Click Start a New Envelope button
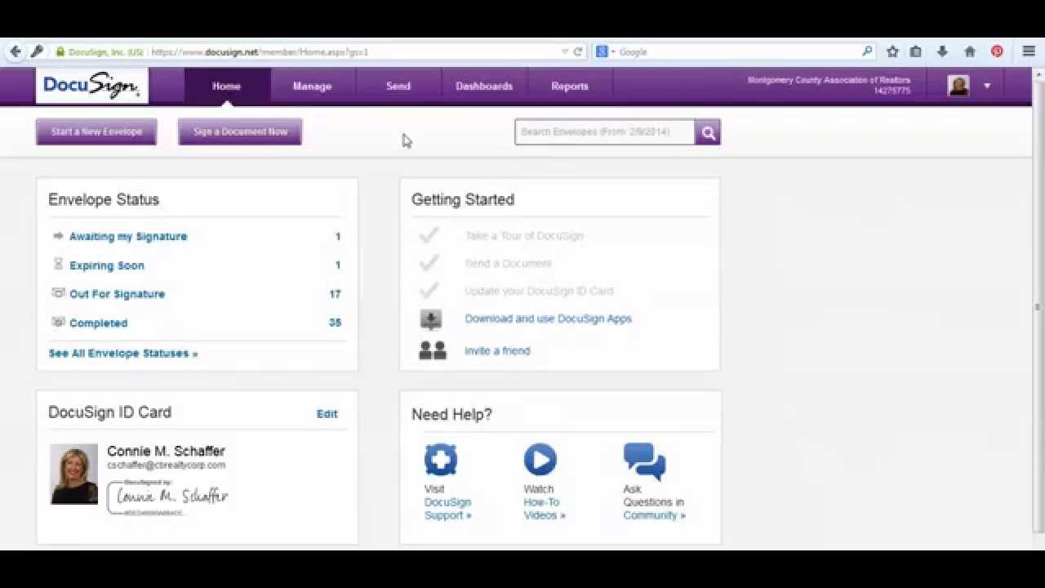The height and width of the screenshot is (588, 1045). point(96,131)
